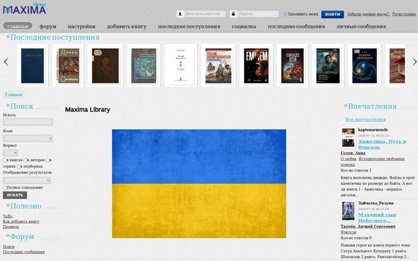418x261 pixels.
Task: Enable search 'в книгах' checkbox
Action: point(5,160)
